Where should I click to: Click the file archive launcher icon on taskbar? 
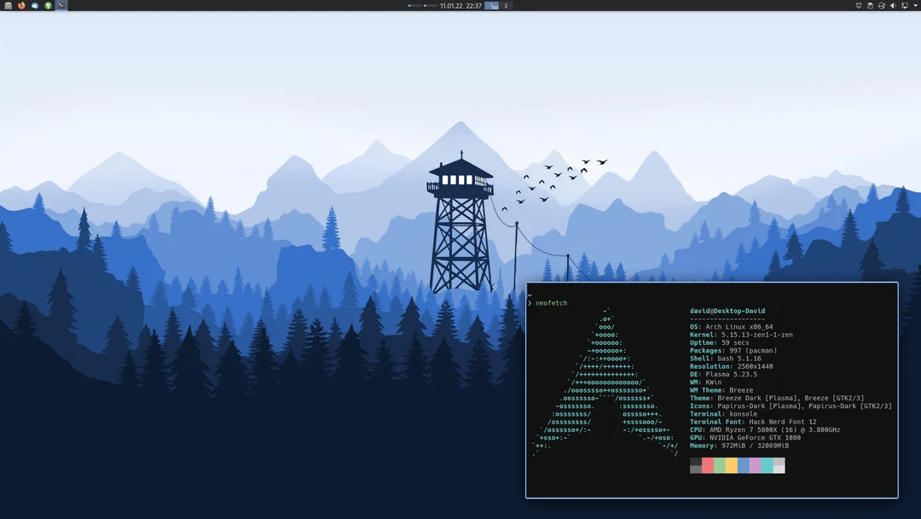coord(8,5)
